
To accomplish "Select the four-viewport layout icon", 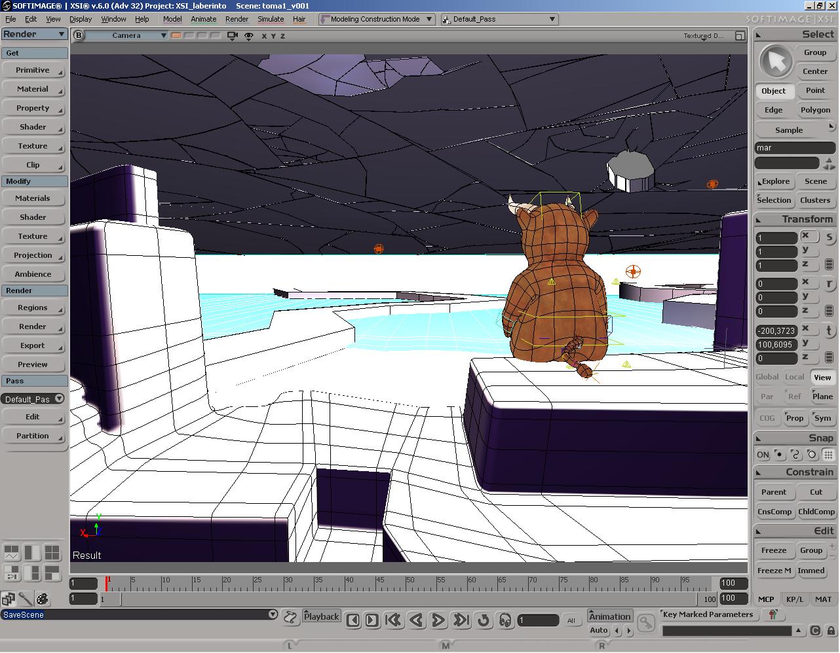I will [x=52, y=553].
